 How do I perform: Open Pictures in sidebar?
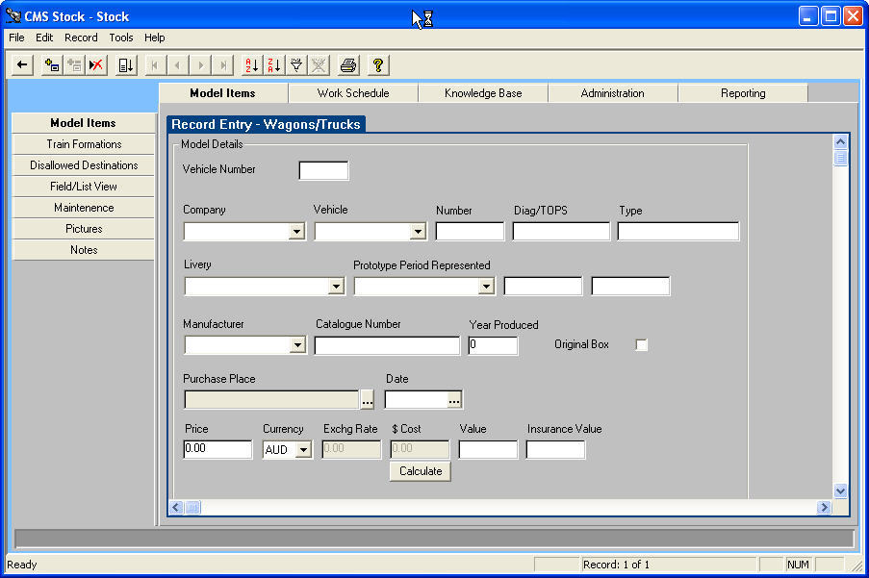point(83,229)
